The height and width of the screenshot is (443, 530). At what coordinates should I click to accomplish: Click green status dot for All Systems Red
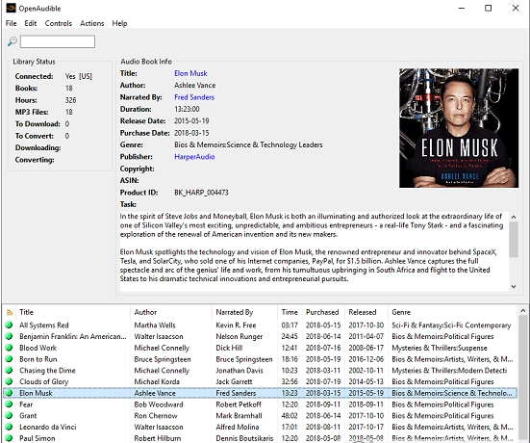(9, 325)
